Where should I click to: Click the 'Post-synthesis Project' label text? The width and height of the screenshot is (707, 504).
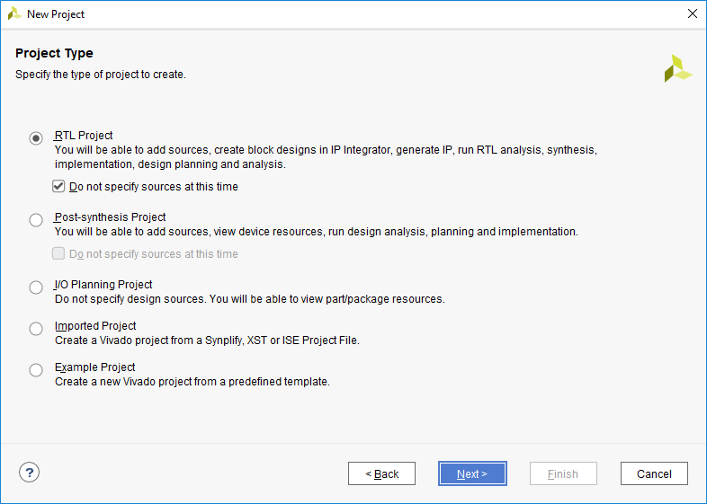[110, 217]
